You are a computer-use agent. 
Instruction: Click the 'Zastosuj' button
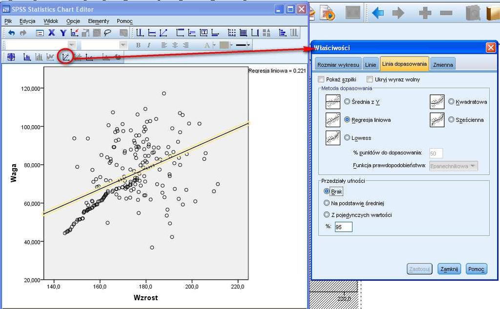pos(419,269)
